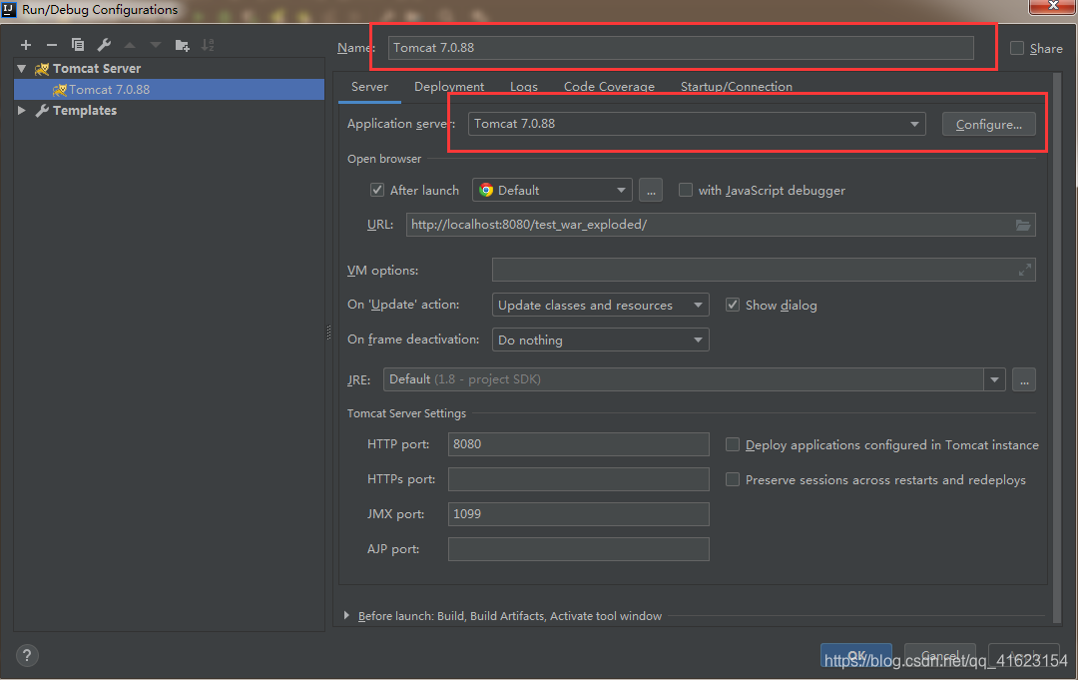The image size is (1078, 680).
Task: Click the HTTP port field
Action: click(578, 444)
